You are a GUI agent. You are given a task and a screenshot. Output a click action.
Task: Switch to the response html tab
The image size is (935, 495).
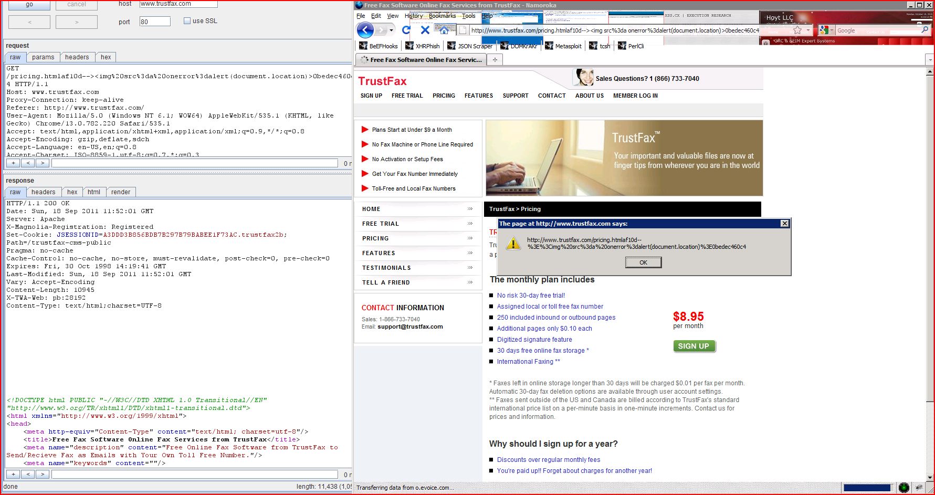pos(94,192)
